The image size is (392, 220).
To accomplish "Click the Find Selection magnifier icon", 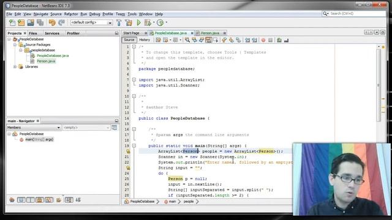I will (x=187, y=40).
